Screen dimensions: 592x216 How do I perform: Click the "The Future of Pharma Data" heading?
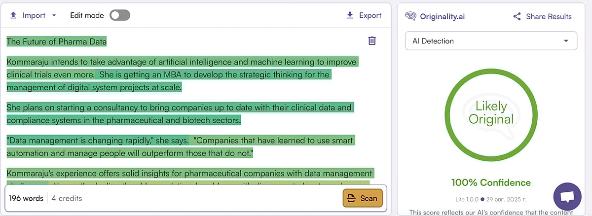[57, 41]
